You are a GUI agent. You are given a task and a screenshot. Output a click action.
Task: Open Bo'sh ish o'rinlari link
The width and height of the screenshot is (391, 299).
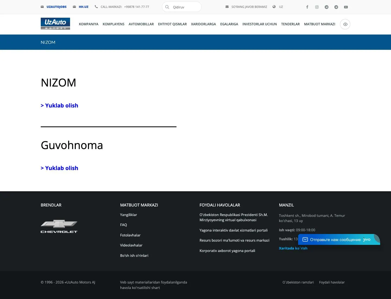pyautogui.click(x=134, y=255)
